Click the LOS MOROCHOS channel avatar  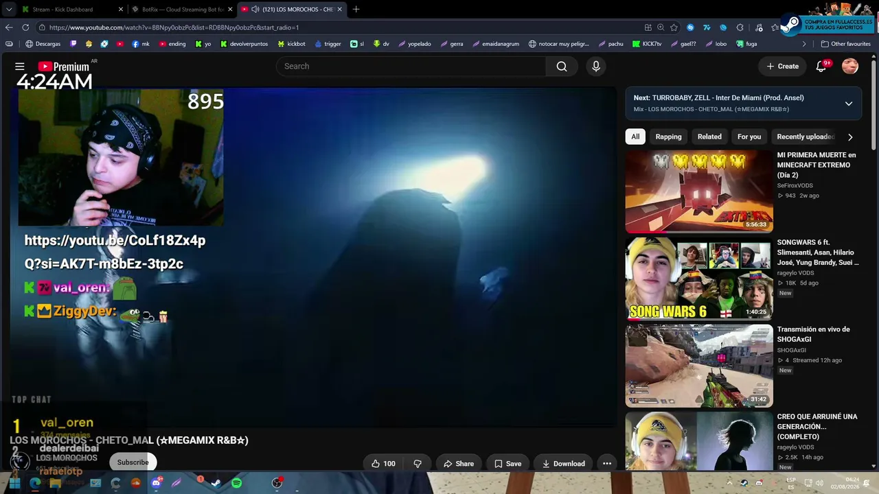[x=20, y=462]
